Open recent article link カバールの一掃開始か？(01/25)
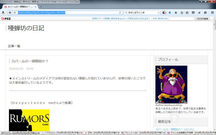Image resolution: width=216 pixels, height=135 pixels. (x=174, y=129)
